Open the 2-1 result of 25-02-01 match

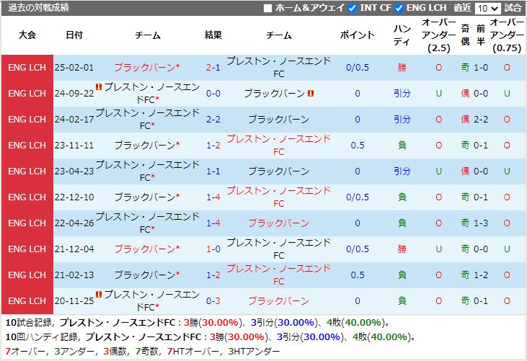[213, 67]
